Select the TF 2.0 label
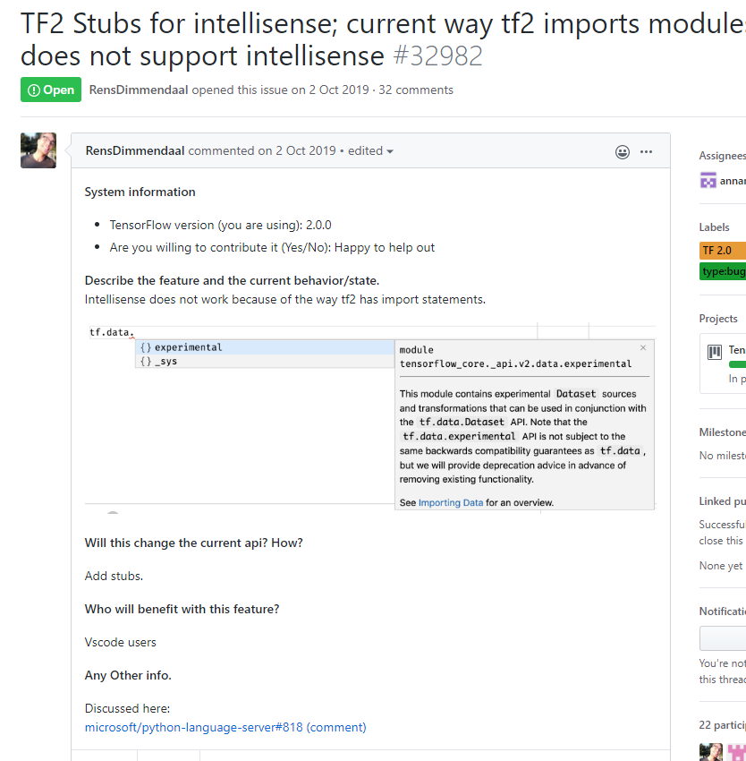This screenshot has width=746, height=761. click(x=720, y=250)
